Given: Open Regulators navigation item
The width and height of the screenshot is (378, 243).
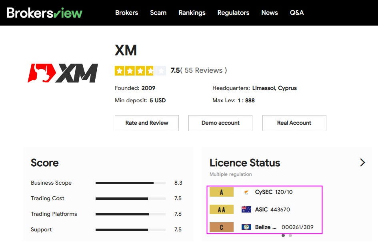Looking at the screenshot, I should pyautogui.click(x=233, y=12).
